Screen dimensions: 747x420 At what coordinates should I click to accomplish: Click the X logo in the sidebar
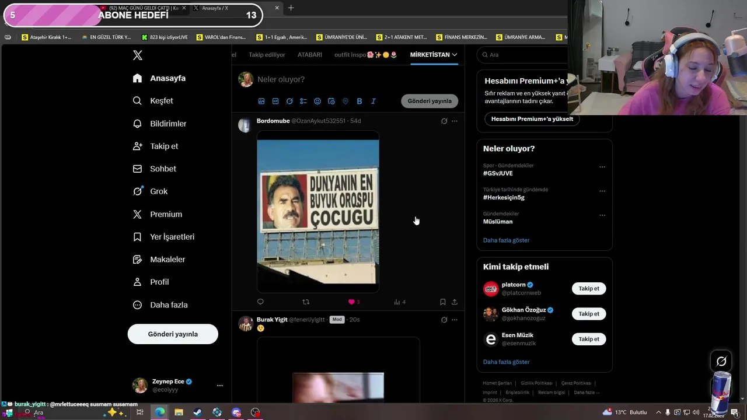[x=138, y=55]
